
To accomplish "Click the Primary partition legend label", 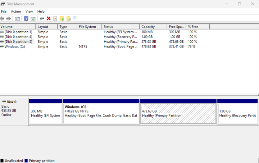I will pos(42,161).
